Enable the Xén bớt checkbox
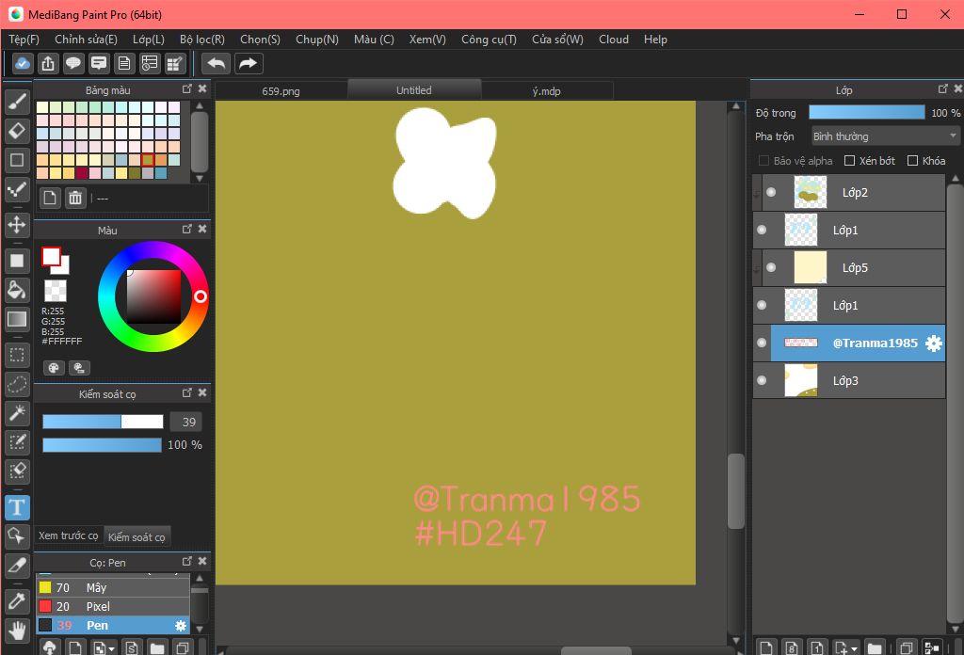Image resolution: width=964 pixels, height=655 pixels. click(x=850, y=160)
